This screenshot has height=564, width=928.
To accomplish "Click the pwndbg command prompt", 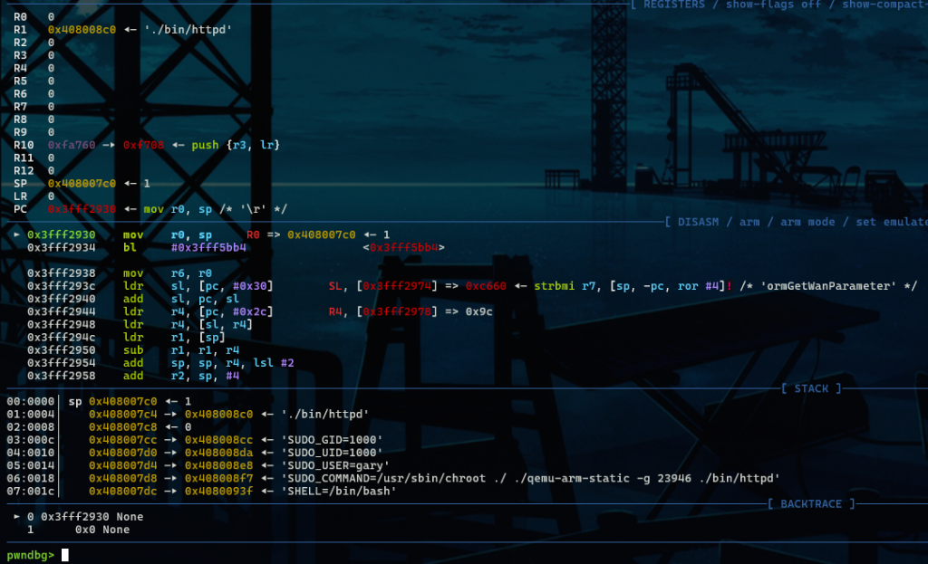I will (30, 555).
